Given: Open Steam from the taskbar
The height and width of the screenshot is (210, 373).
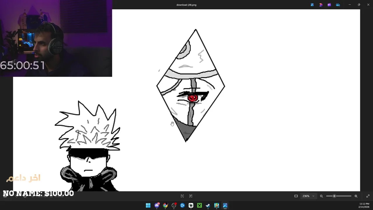Looking at the screenshot, I should (208, 205).
